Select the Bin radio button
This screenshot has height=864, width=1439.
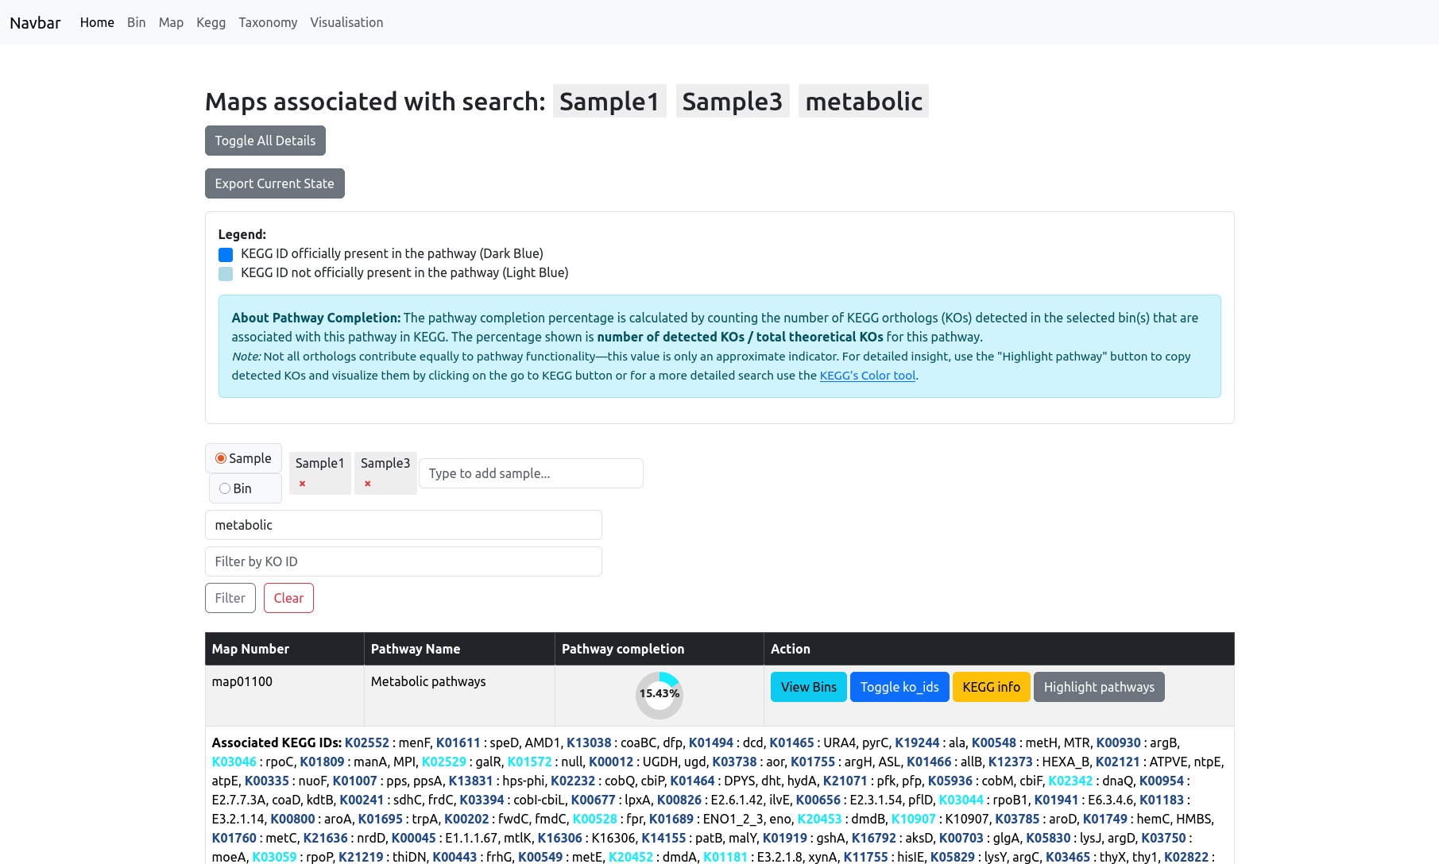tap(225, 488)
